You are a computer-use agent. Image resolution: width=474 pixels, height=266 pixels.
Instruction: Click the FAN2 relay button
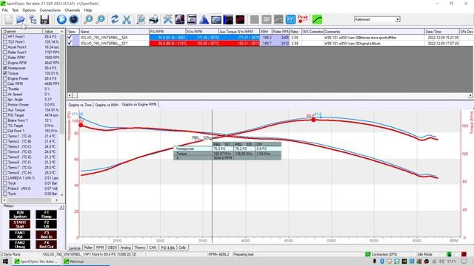tap(20, 245)
